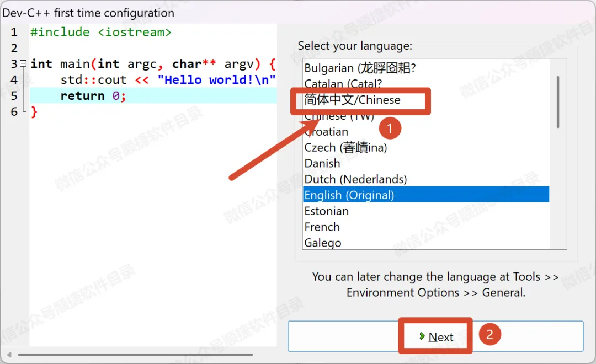Click the int main declaration line

pos(153,64)
